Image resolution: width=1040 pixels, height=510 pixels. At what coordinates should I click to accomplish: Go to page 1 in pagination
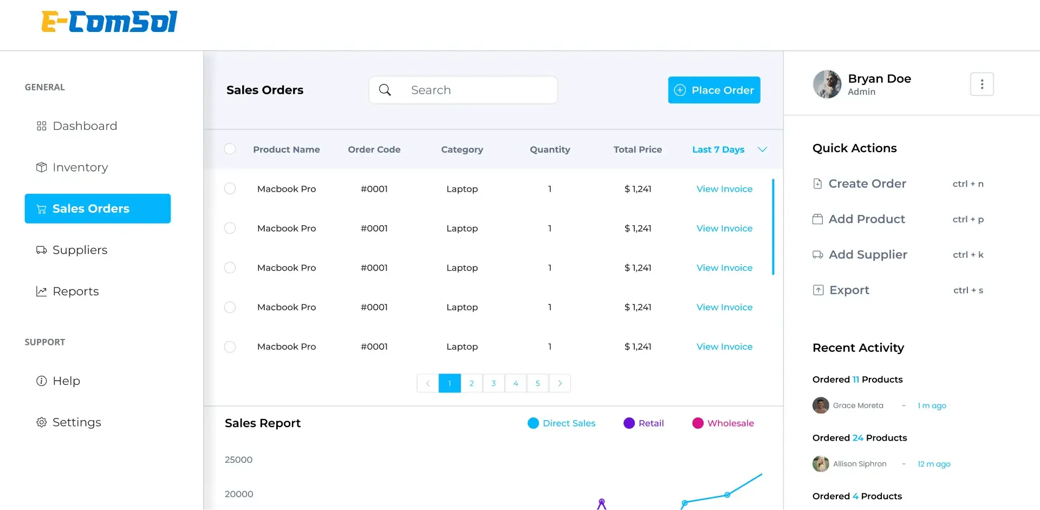(x=450, y=383)
